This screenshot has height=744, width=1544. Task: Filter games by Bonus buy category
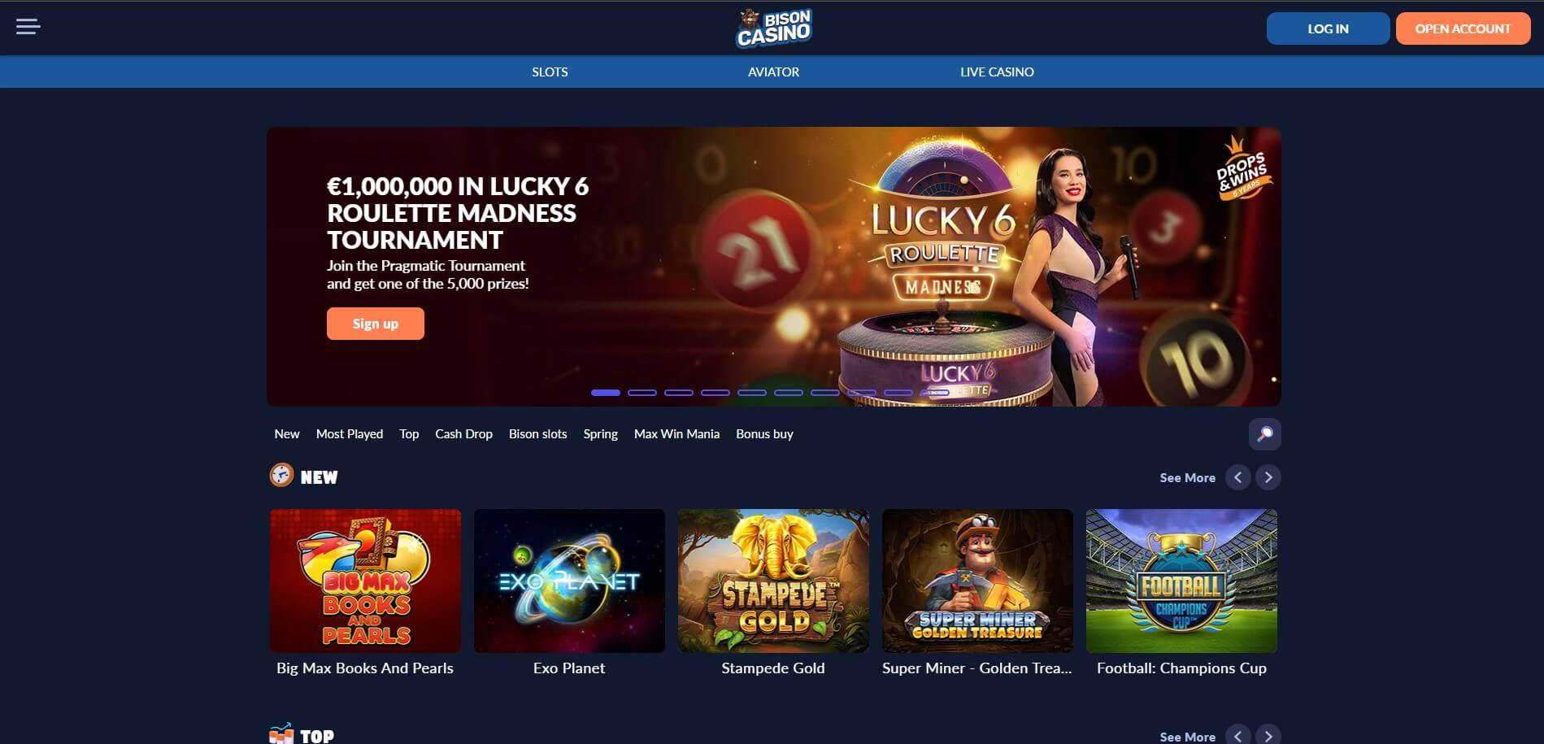click(x=764, y=434)
